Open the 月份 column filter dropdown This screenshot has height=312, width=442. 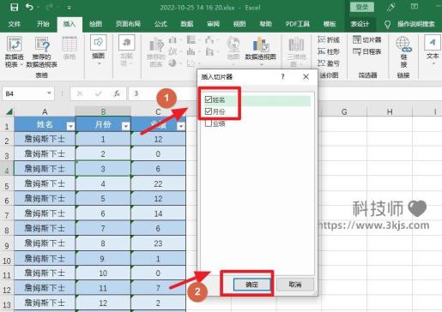click(125, 126)
